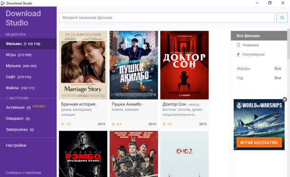Image resolution: width=290 pixels, height=177 pixels.
Task: Click the 7.6 rating value
Action: (x=68, y=124)
